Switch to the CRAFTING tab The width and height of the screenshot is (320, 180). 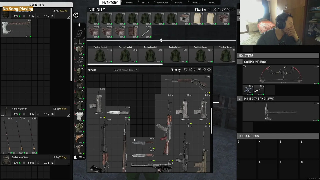pyautogui.click(x=129, y=3)
